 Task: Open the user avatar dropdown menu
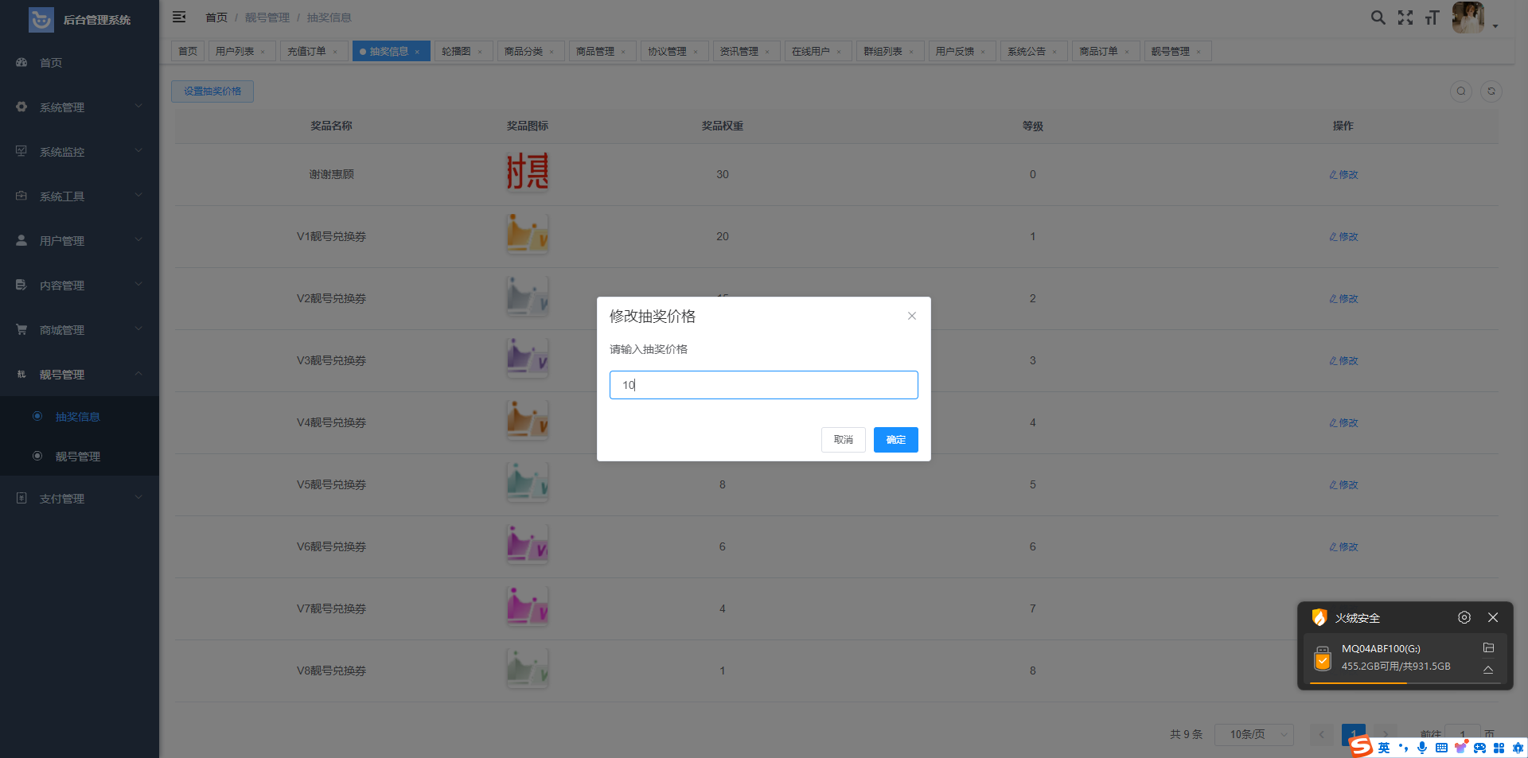[1474, 17]
